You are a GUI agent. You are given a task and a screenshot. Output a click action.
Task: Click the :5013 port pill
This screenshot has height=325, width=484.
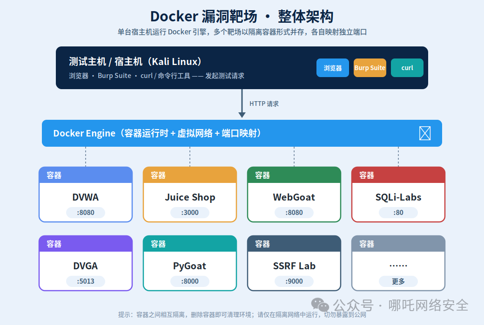click(86, 281)
